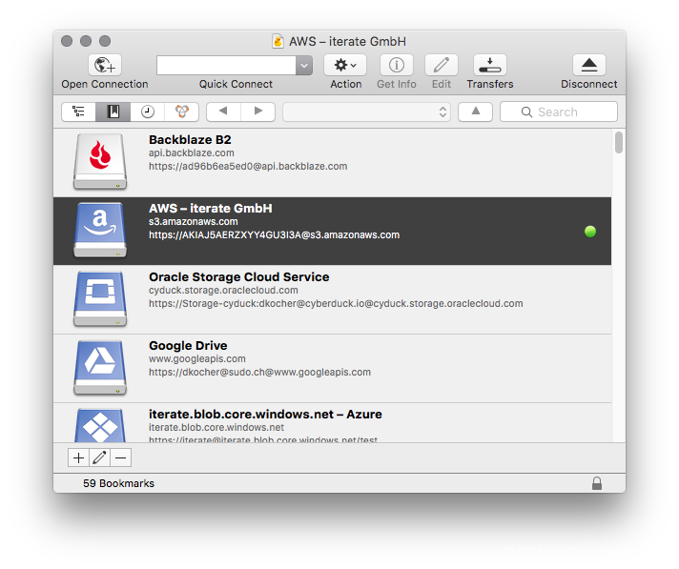This screenshot has width=679, height=569.
Task: Click the lock icon in status bar
Action: (597, 483)
